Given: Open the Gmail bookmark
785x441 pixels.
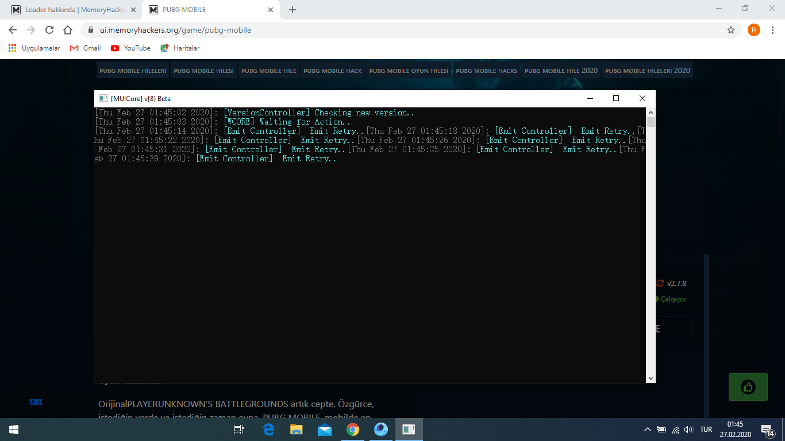Looking at the screenshot, I should [x=85, y=48].
